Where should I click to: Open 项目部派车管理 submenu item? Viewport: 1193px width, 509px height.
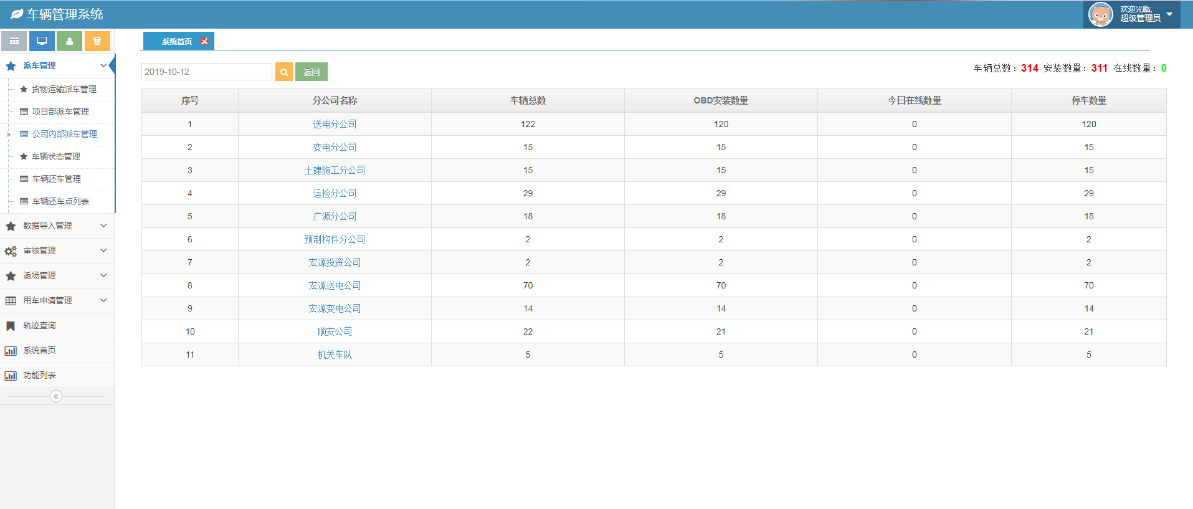60,112
